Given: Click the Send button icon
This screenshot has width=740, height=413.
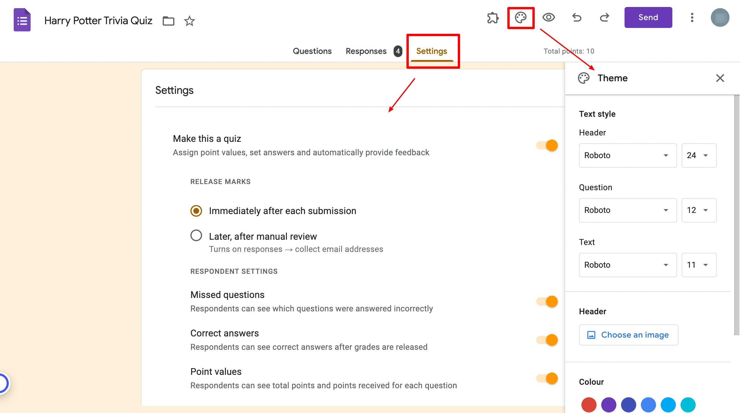Looking at the screenshot, I should pos(648,17).
